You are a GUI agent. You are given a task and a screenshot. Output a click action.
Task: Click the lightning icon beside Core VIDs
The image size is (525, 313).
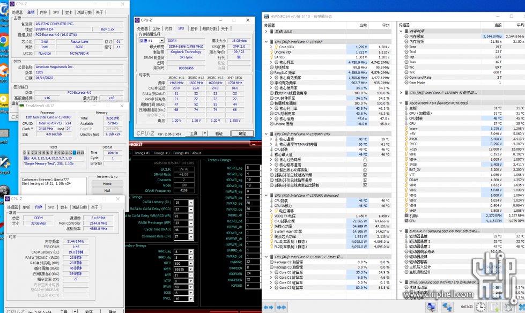pyautogui.click(x=276, y=47)
